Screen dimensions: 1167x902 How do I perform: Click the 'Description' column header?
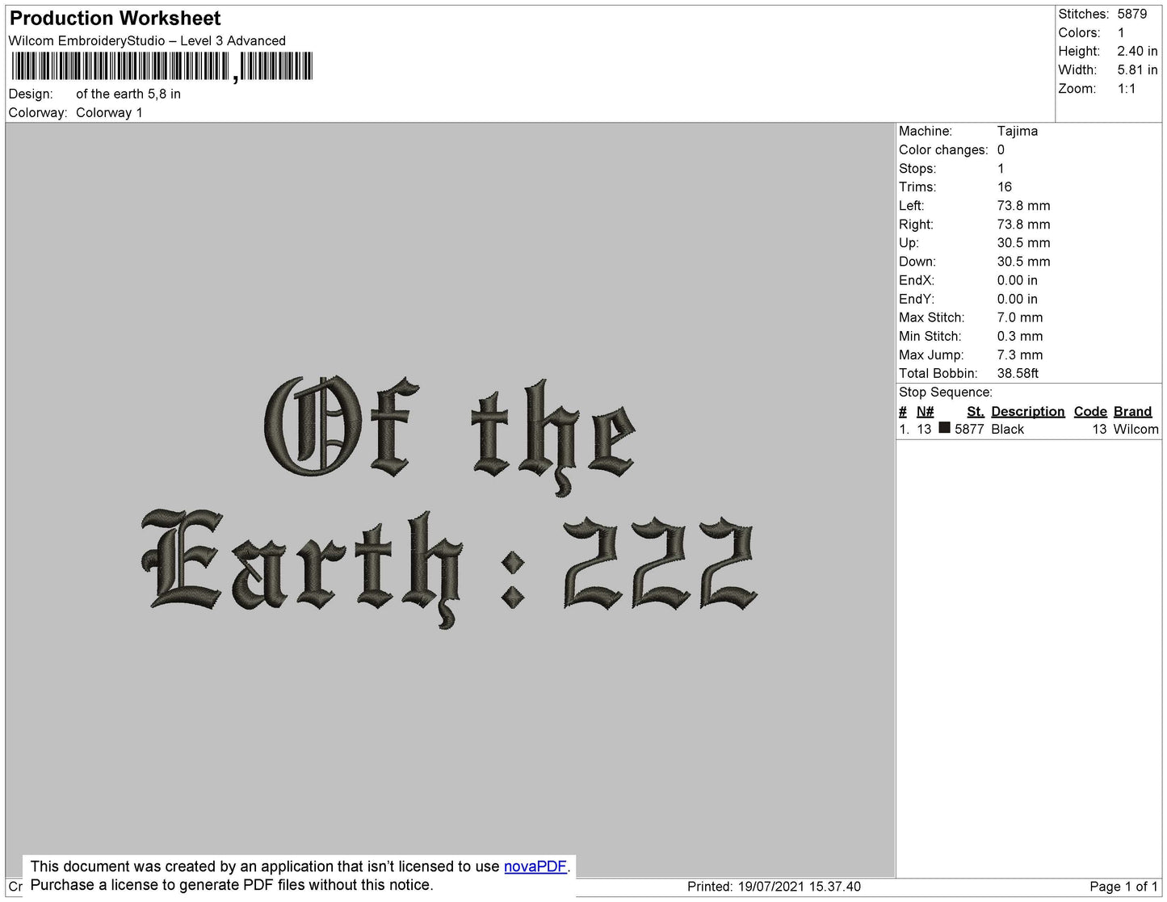tap(1027, 411)
